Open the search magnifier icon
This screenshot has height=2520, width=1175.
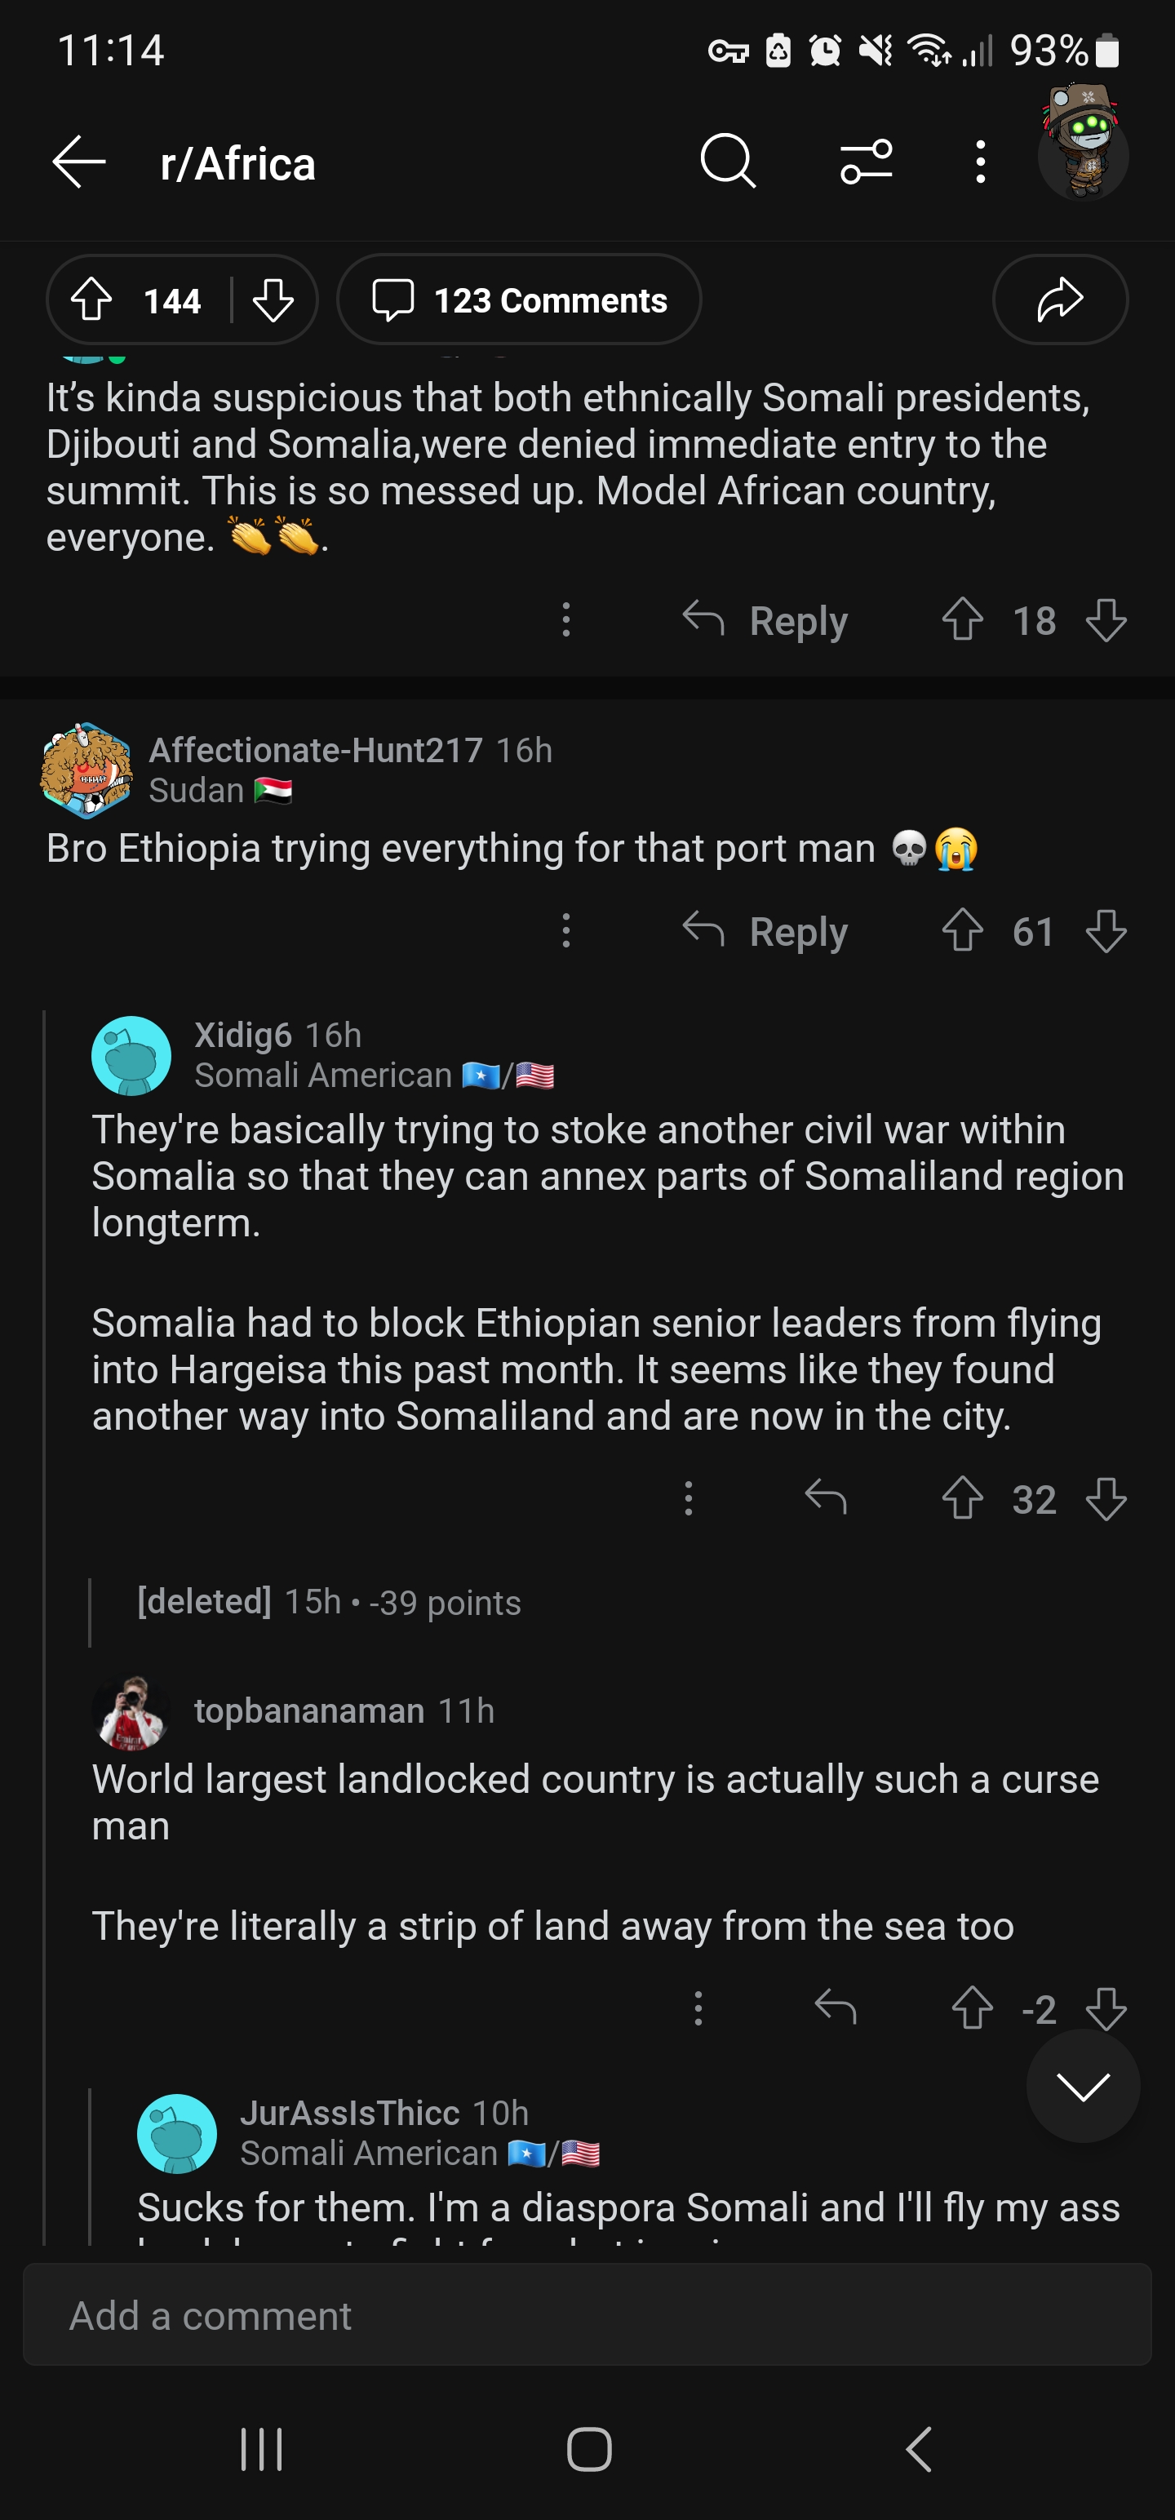[728, 162]
